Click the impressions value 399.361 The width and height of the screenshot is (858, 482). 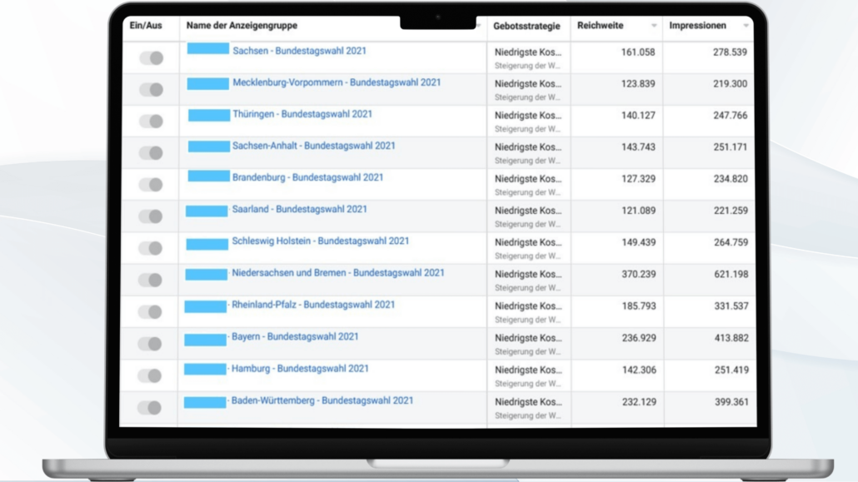click(731, 402)
